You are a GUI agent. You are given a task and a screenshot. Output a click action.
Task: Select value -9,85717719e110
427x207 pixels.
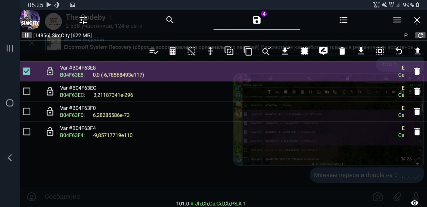point(113,135)
